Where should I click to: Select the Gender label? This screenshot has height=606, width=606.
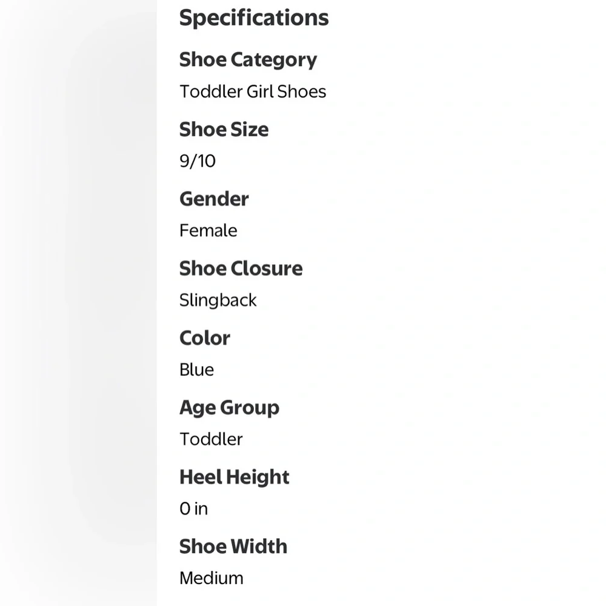214,199
